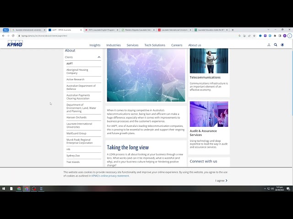The image size is (293, 219).
Task: Switch to the INTI's Laureate English Program tab
Action: (x=102, y=30)
